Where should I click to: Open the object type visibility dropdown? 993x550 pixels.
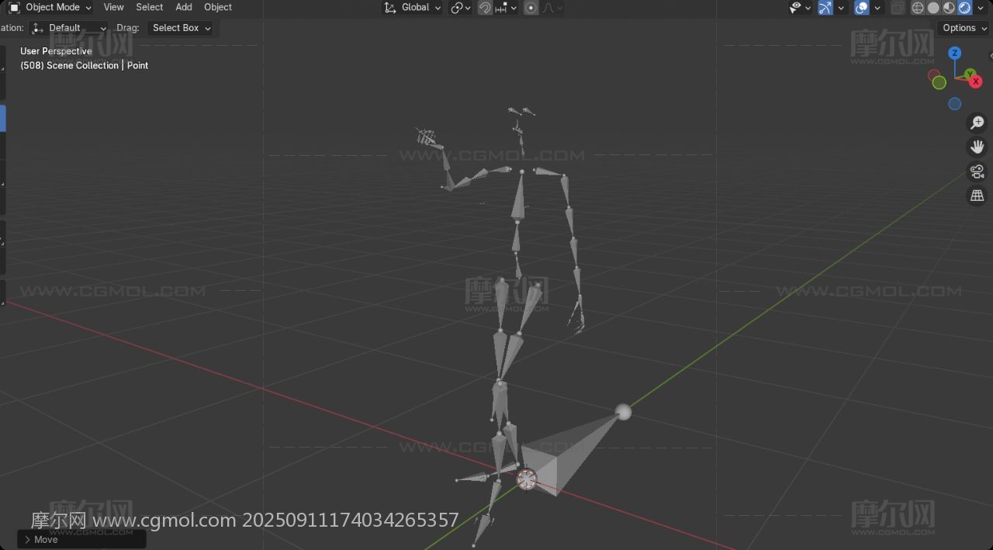tap(800, 8)
